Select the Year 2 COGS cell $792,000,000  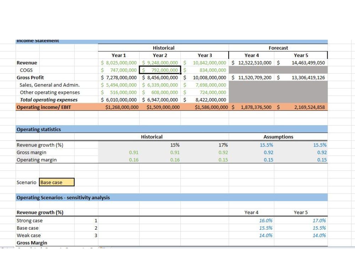coord(160,70)
